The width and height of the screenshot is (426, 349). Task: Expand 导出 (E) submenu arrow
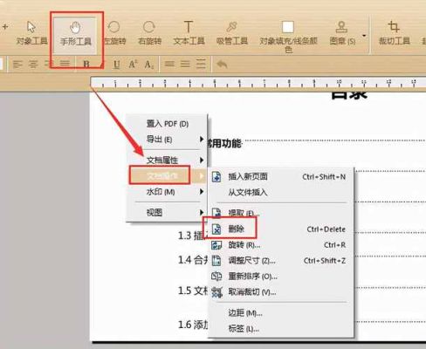click(x=201, y=140)
